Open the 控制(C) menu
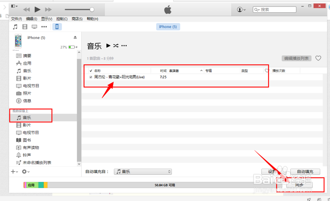 [x=62, y=19]
